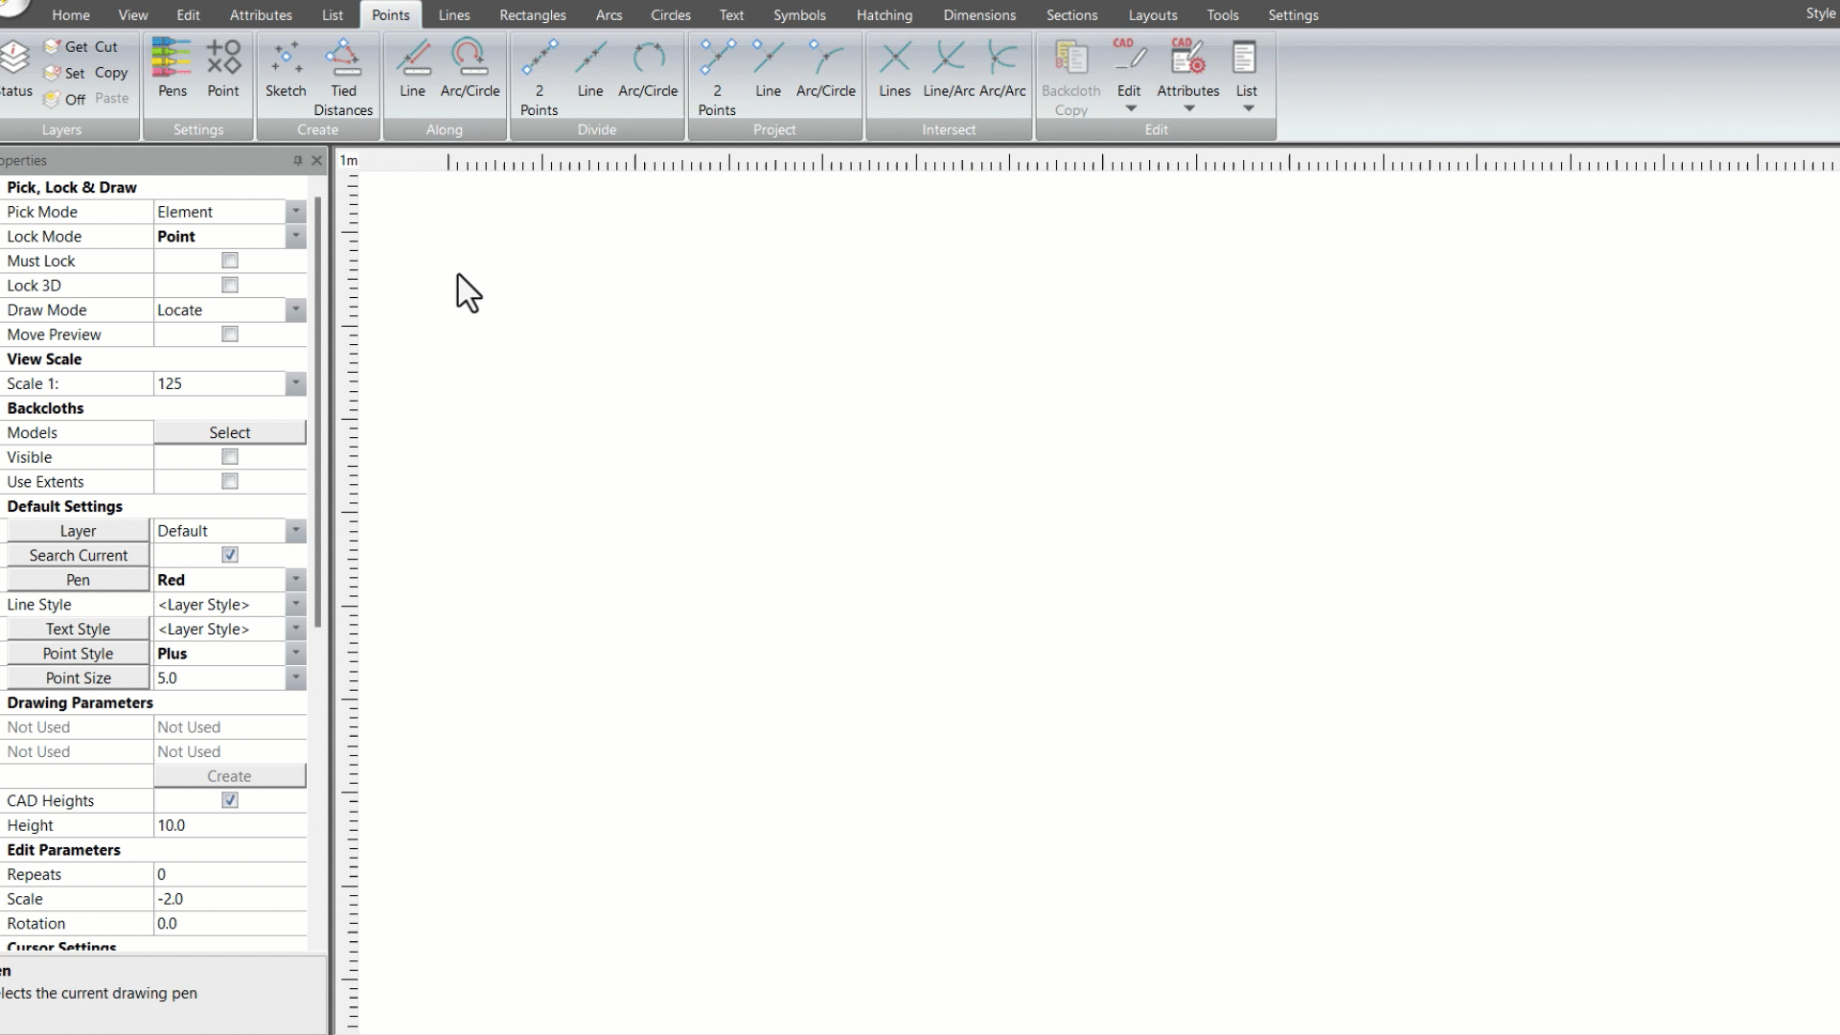This screenshot has width=1840, height=1035.
Task: Select Divide Line tool
Action: pos(590,68)
